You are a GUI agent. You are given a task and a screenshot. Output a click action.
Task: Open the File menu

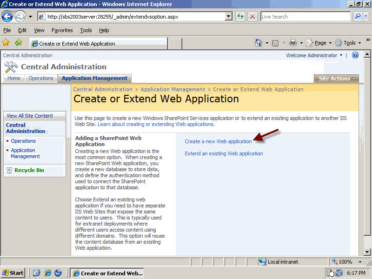click(7, 30)
